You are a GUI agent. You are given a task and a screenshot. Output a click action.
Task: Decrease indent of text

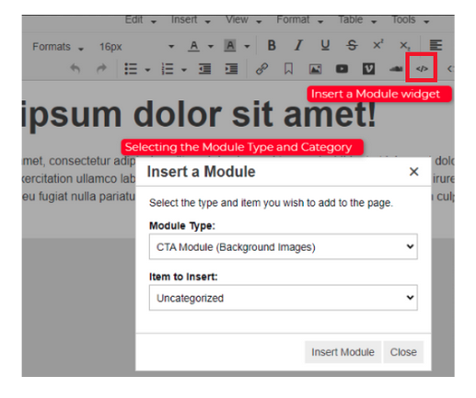click(204, 69)
